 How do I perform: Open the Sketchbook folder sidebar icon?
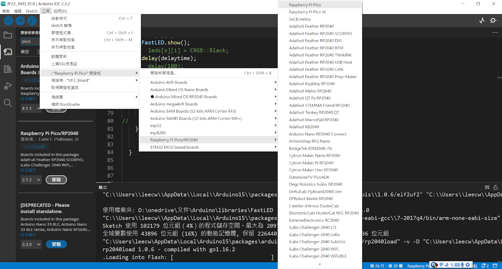click(8, 35)
